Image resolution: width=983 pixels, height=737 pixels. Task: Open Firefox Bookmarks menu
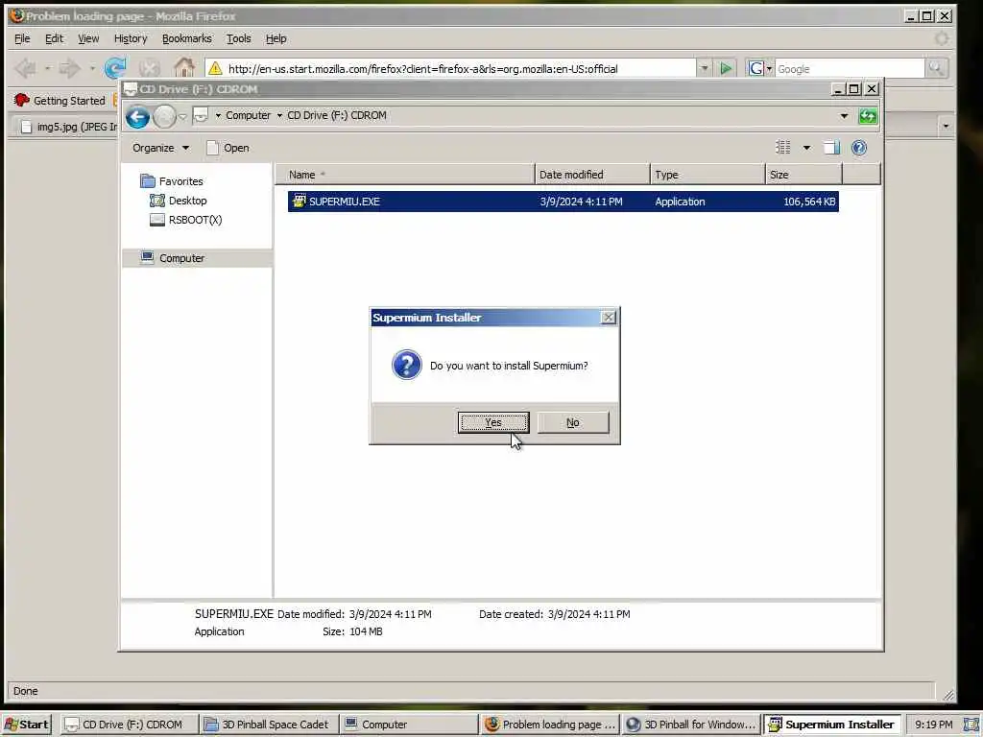click(187, 38)
